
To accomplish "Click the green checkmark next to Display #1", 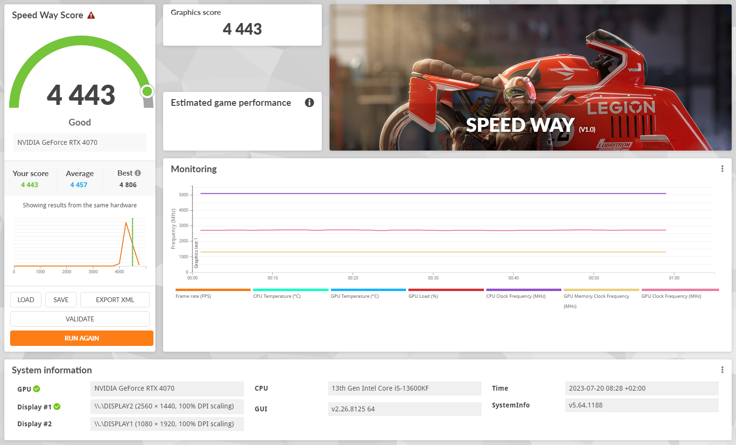I will (57, 407).
